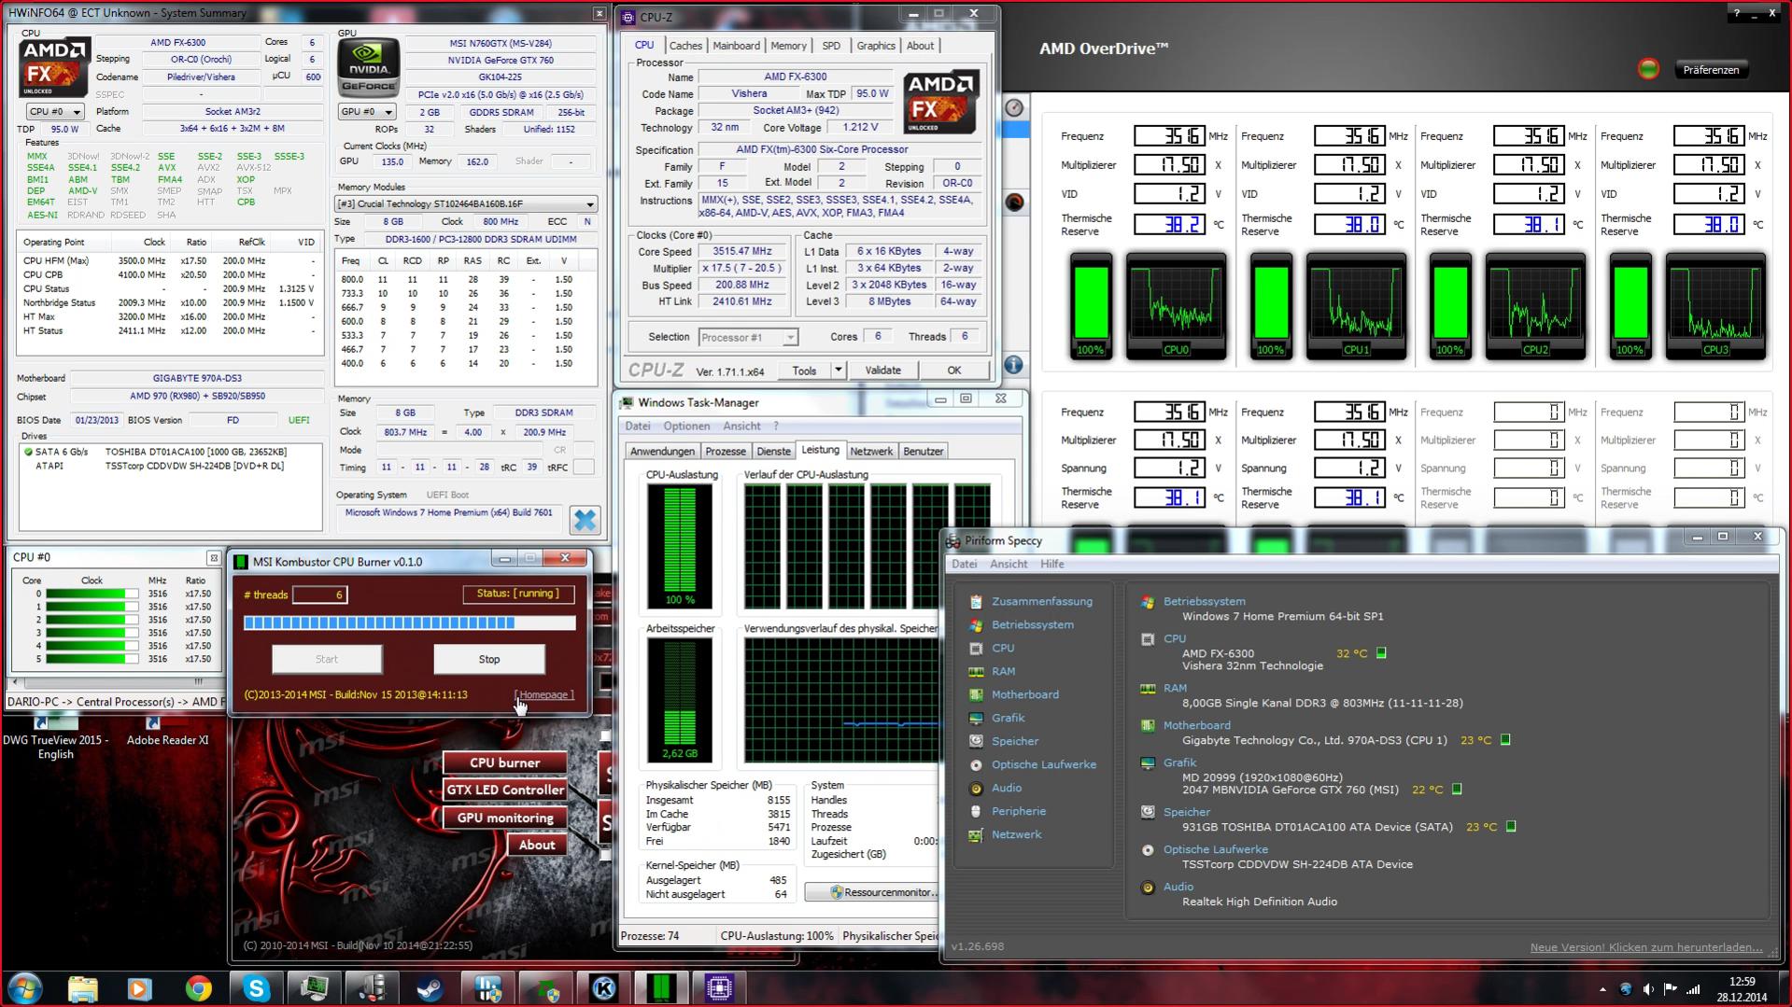
Task: Click the Neue Version download link in Speccy
Action: pos(1646,947)
